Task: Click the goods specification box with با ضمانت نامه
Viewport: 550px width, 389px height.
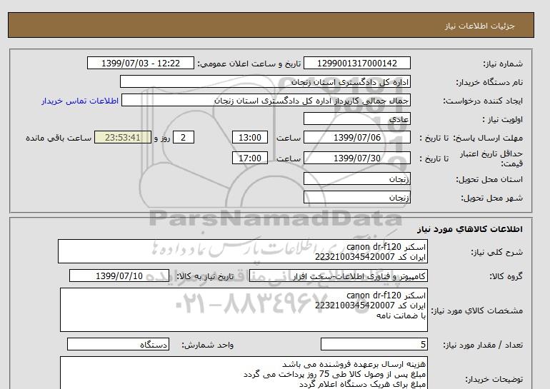Action: point(244,310)
